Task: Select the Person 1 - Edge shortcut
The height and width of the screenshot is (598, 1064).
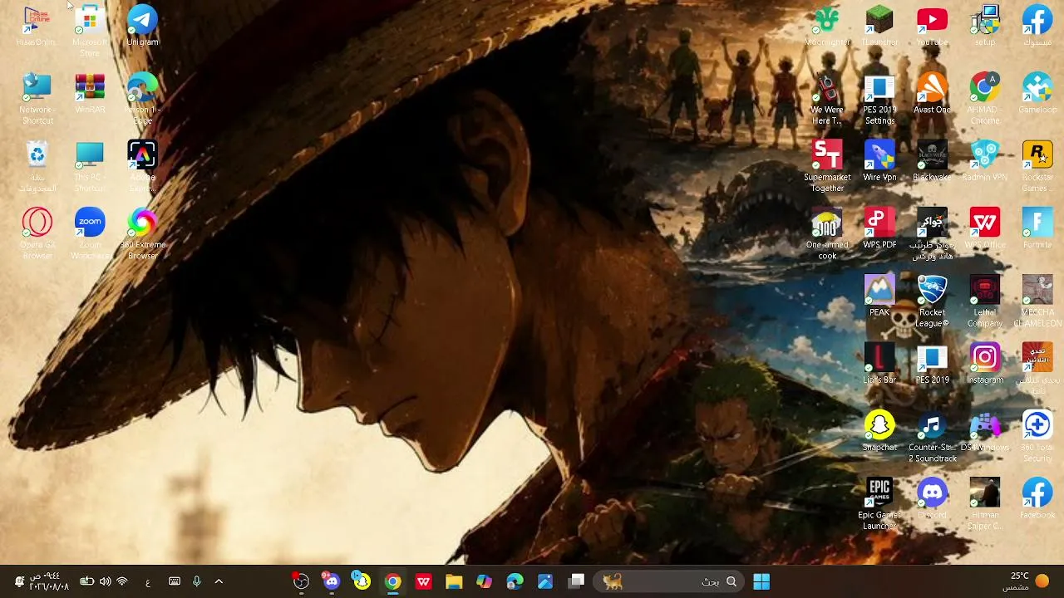Action: (x=142, y=99)
